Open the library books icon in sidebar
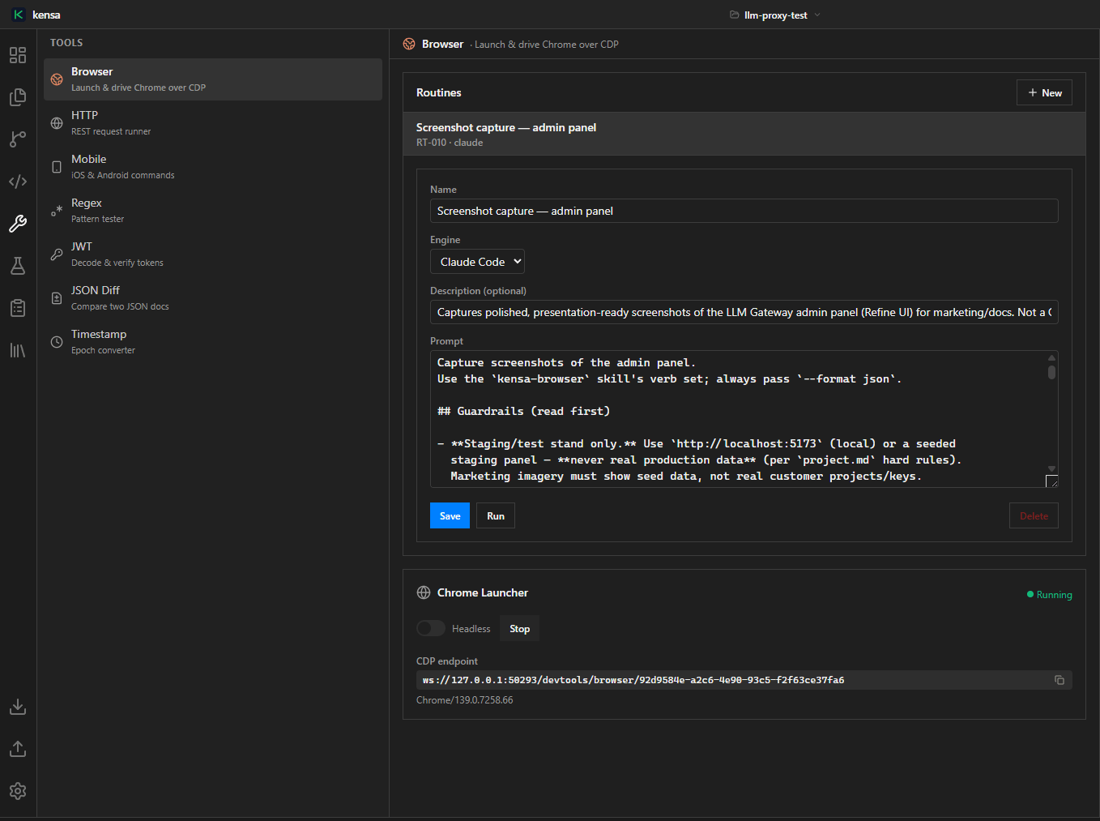The image size is (1100, 821). 18,350
